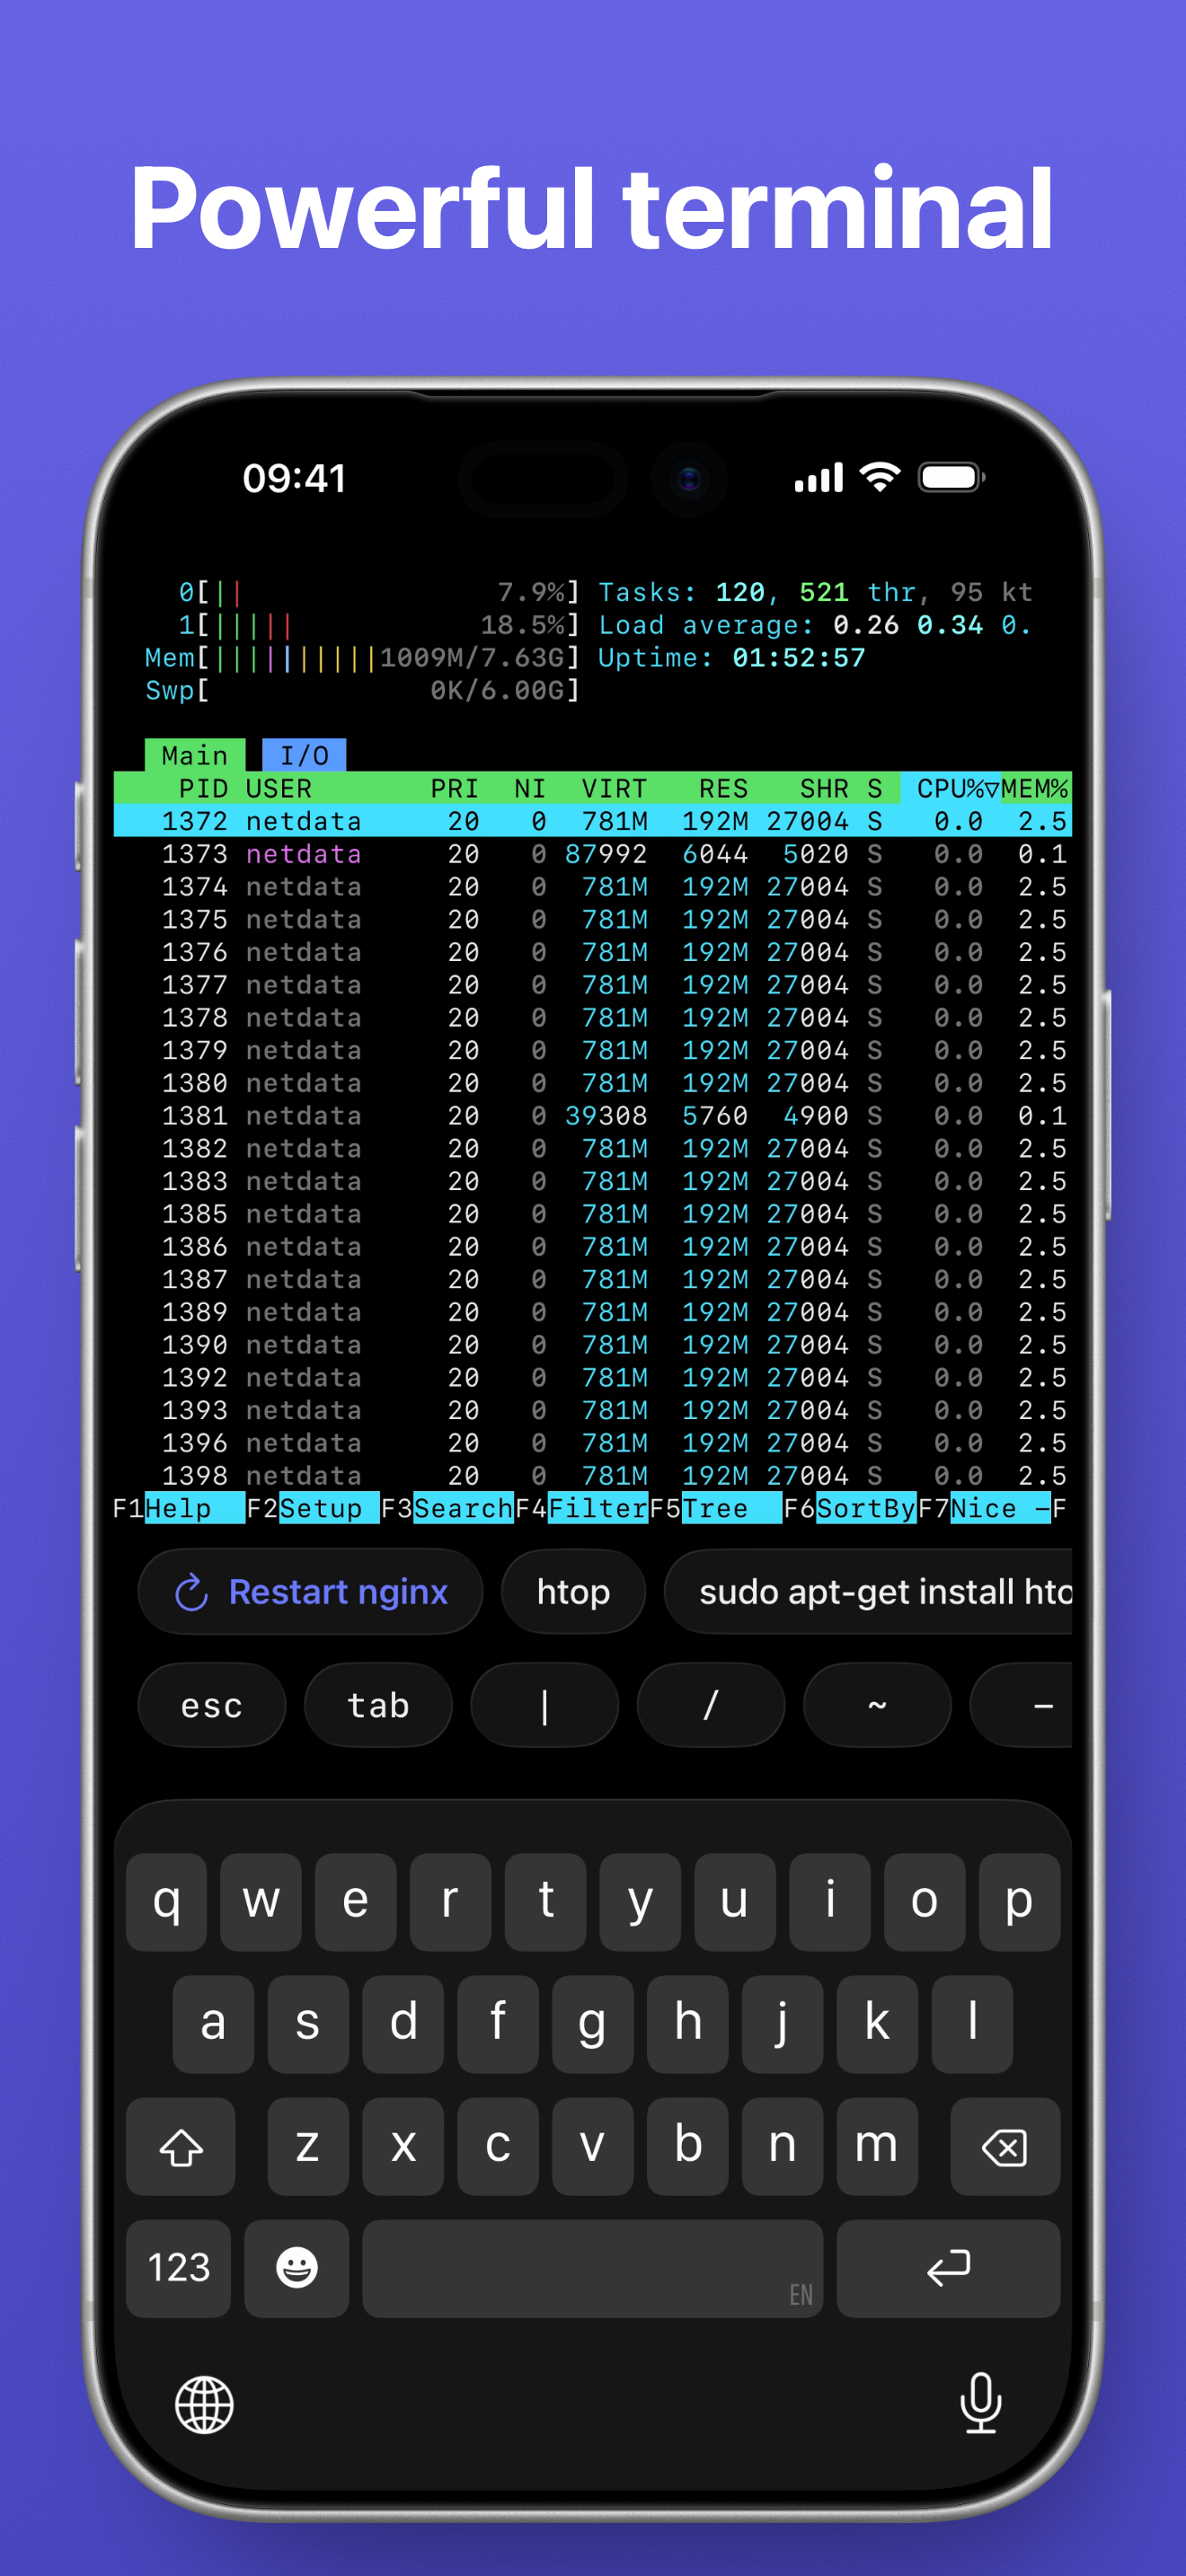Tap the o key

coord(925,1901)
